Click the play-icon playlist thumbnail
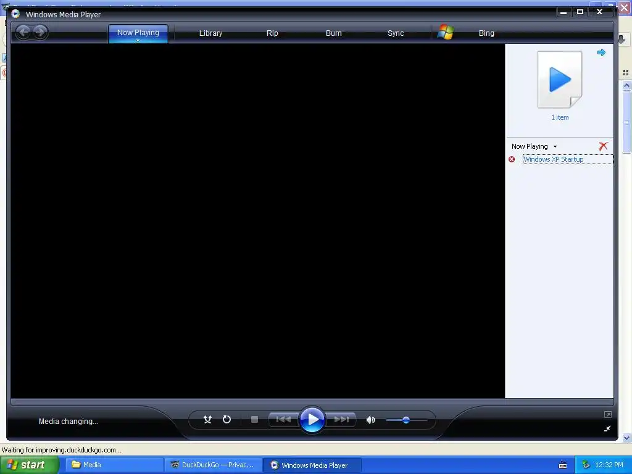 pyautogui.click(x=559, y=80)
